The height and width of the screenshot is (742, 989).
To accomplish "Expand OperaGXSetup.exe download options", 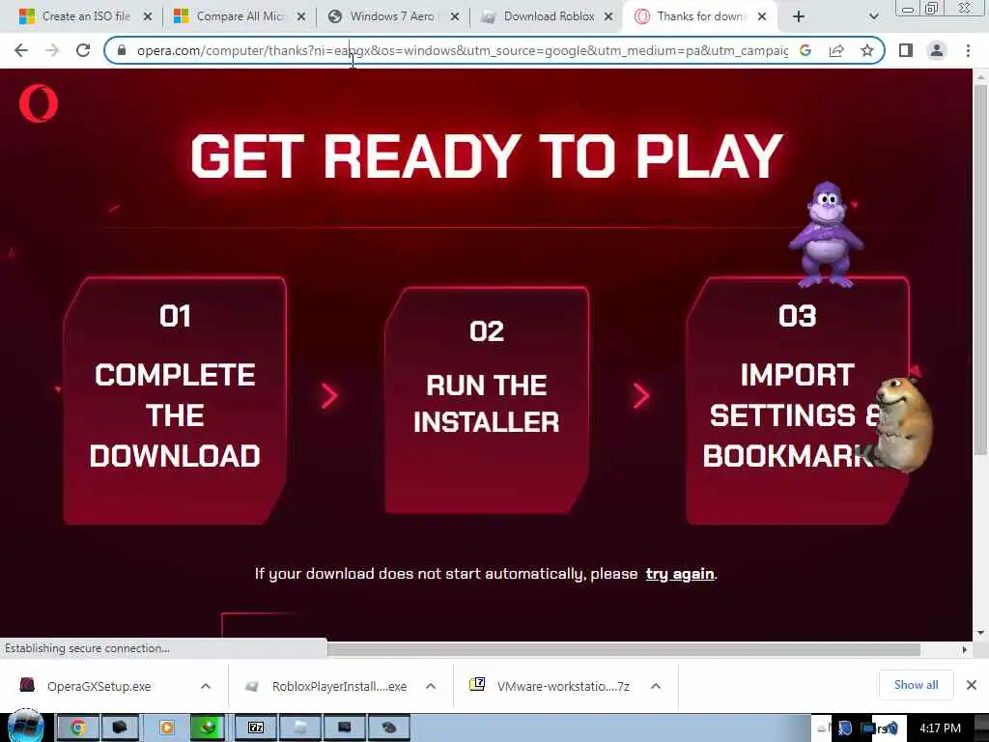I will click(206, 686).
